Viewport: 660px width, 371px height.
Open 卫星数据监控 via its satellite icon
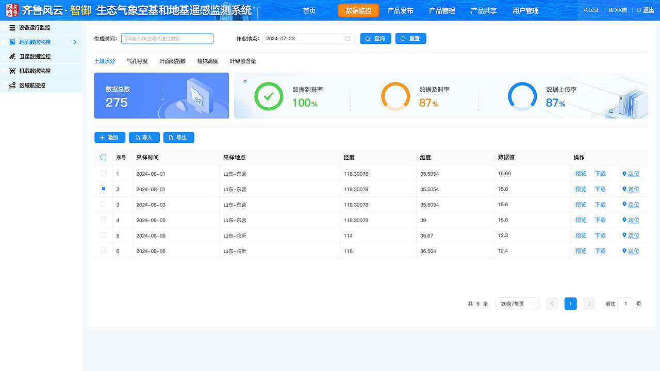13,57
